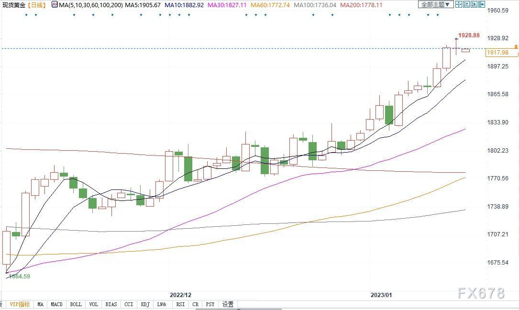The width and height of the screenshot is (519, 310).
Task: Click the low price label 1664.59
Action: click(x=19, y=276)
